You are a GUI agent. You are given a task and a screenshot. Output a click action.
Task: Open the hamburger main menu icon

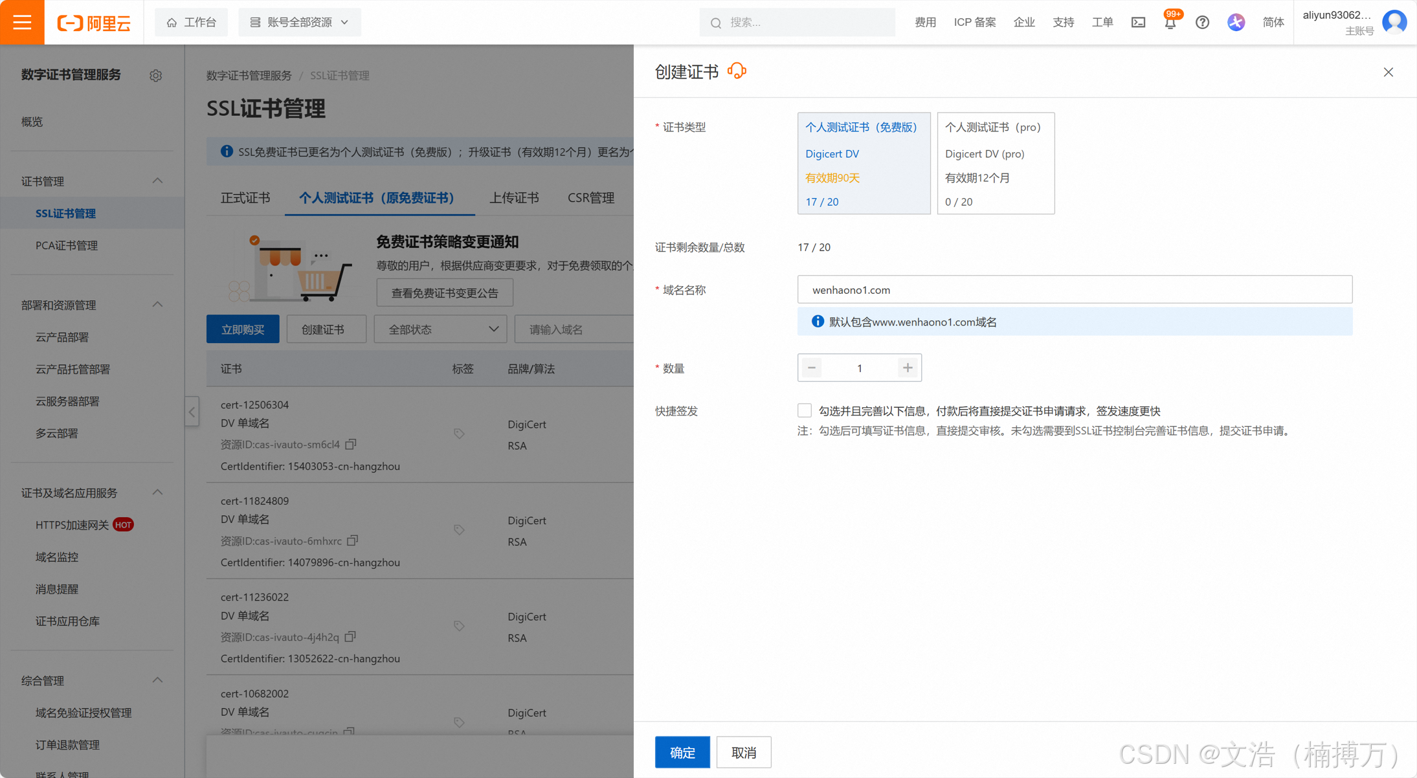(22, 22)
